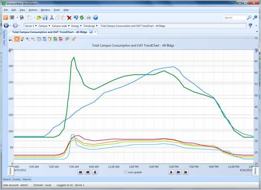Create a new document with the New icon
Screen dimensions: 261x190
coord(30,17)
